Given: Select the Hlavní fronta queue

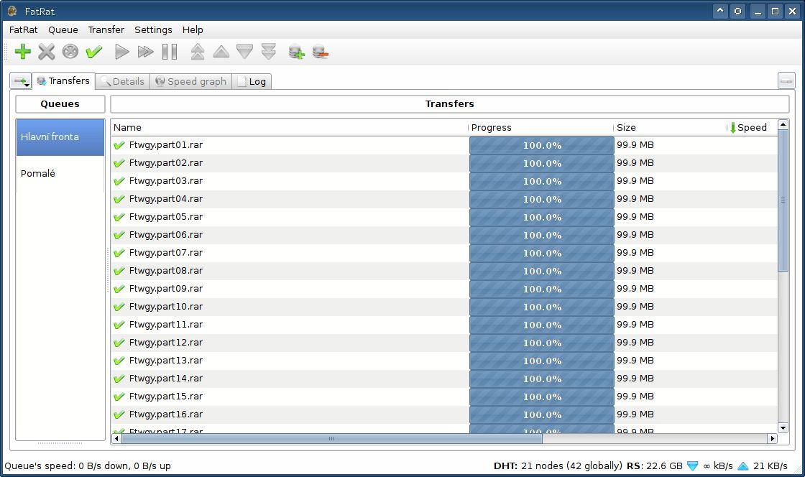Looking at the screenshot, I should tap(60, 137).
